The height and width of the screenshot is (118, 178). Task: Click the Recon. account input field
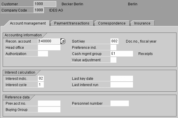[49, 41]
